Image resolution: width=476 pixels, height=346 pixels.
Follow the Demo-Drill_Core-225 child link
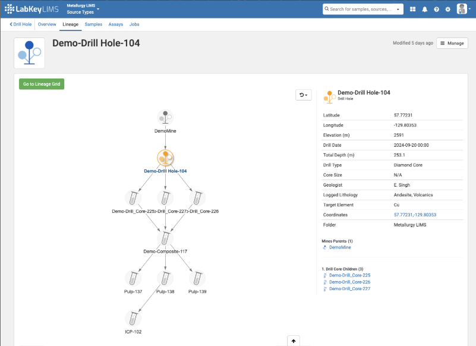tap(349, 275)
